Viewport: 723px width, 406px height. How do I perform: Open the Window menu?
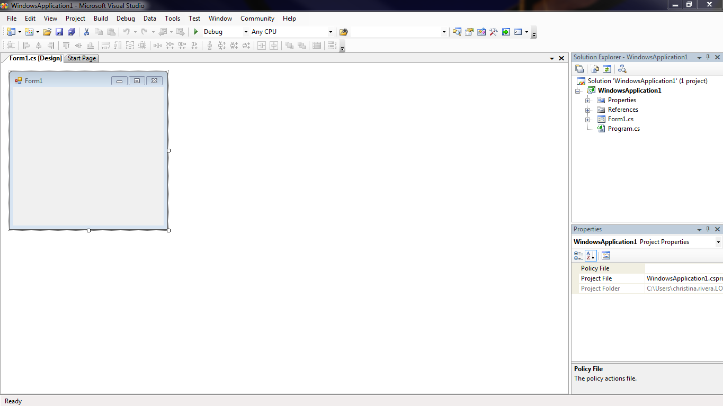220,18
